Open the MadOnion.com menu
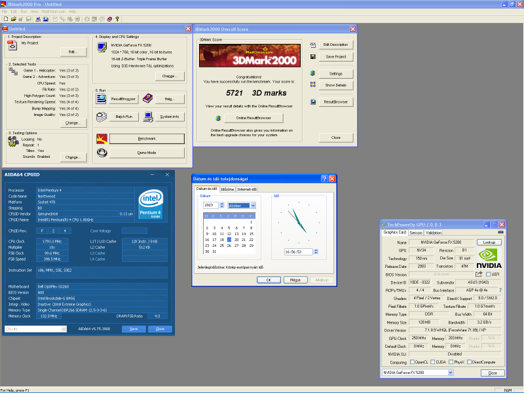 [x=54, y=11]
